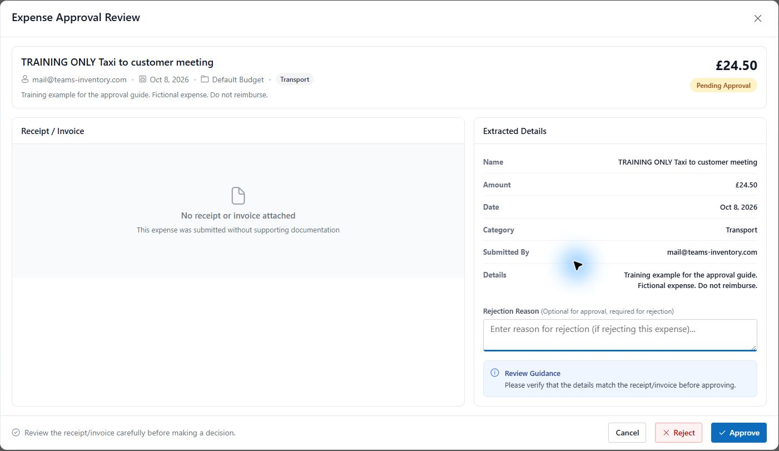Image resolution: width=779 pixels, height=451 pixels.
Task: Click the Extracted Details panel heading
Action: point(515,131)
